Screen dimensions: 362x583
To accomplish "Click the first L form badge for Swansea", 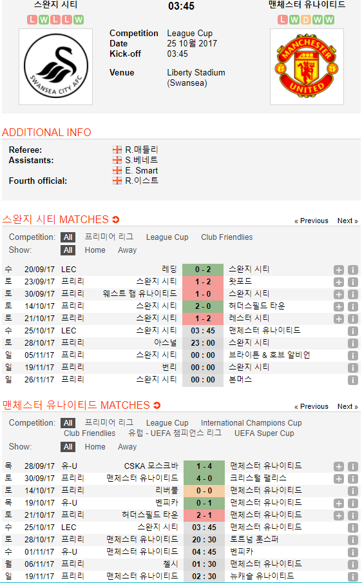I will tap(32, 20).
